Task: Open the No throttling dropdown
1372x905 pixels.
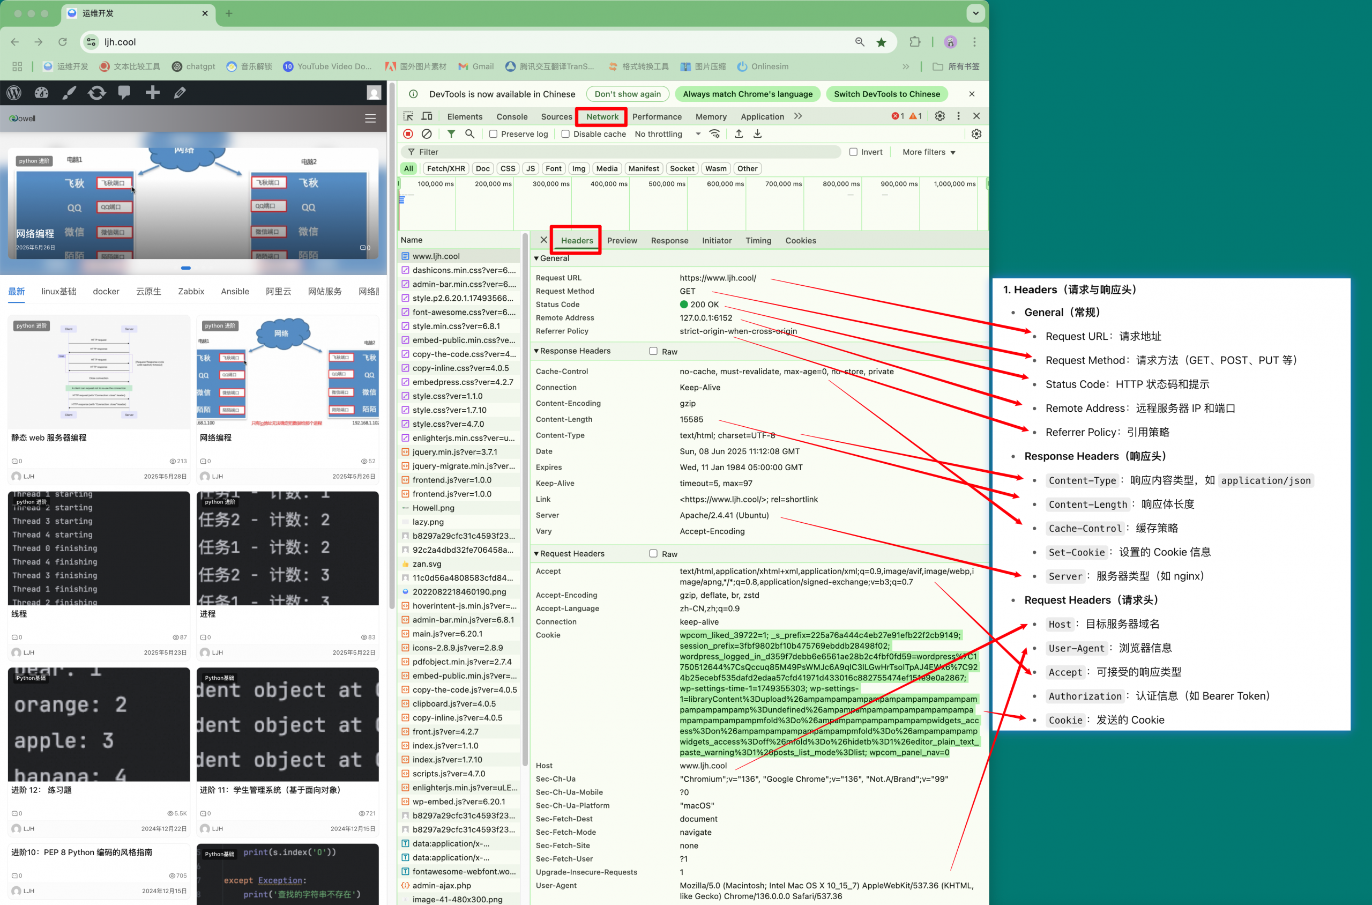Action: 668,134
